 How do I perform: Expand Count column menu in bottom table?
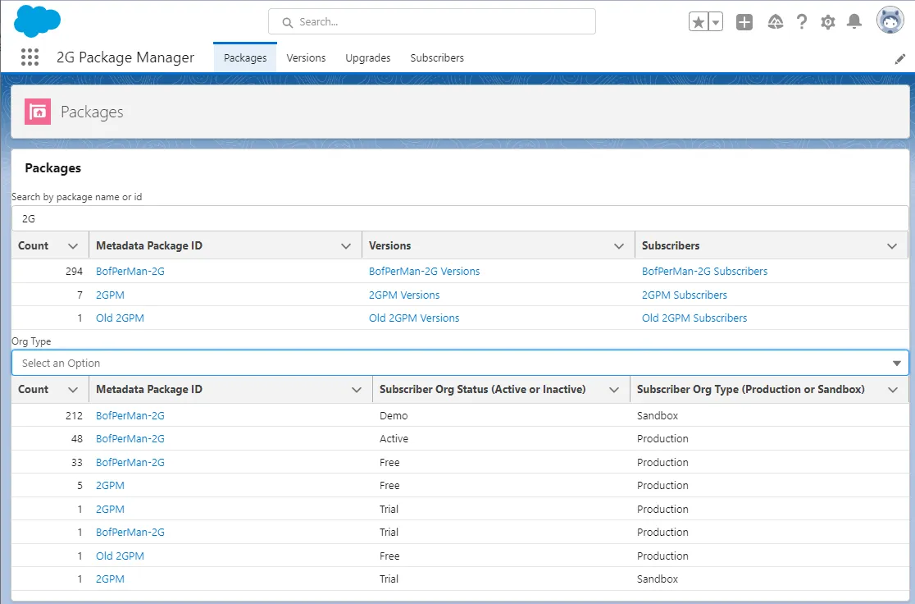pos(73,390)
